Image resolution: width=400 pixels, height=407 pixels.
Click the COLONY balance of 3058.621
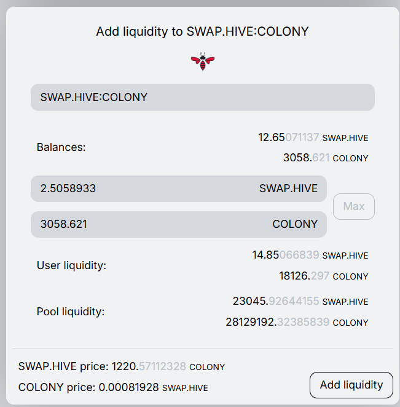pos(325,158)
